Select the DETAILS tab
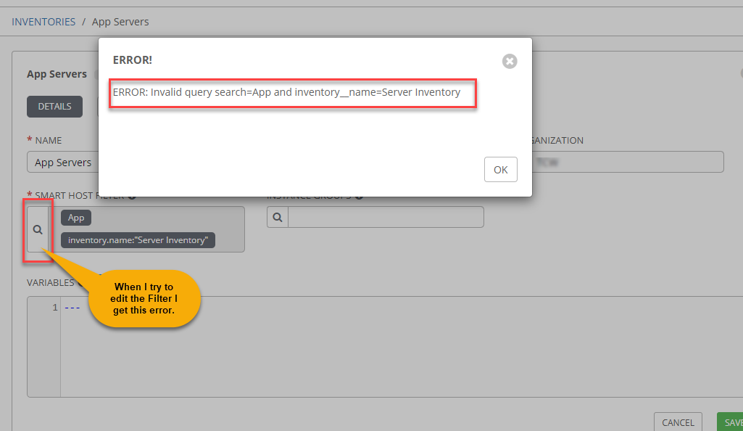The height and width of the screenshot is (431, 743). [x=54, y=106]
